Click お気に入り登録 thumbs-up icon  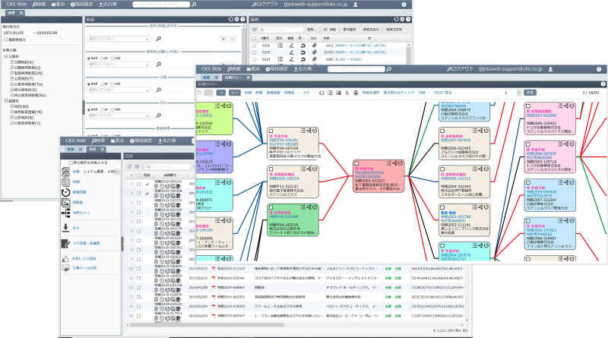tap(67, 260)
